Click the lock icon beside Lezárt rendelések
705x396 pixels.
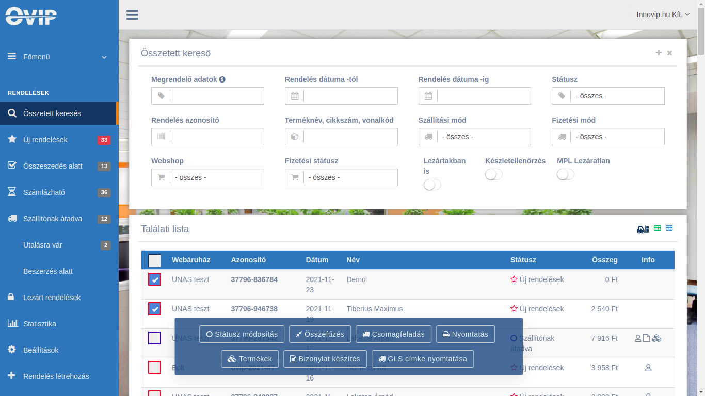click(x=11, y=297)
